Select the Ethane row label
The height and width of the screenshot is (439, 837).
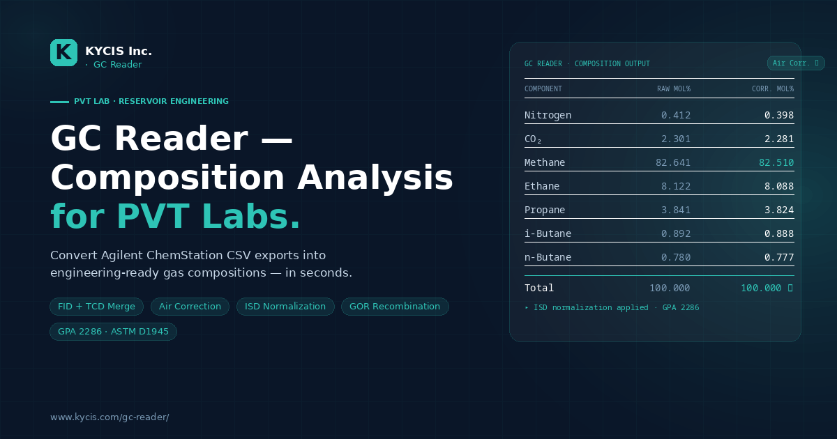pos(542,186)
